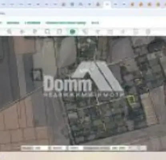The height and width of the screenshot is (160, 166).
Task: Open the active white browser tab
Action: tap(107, 4)
